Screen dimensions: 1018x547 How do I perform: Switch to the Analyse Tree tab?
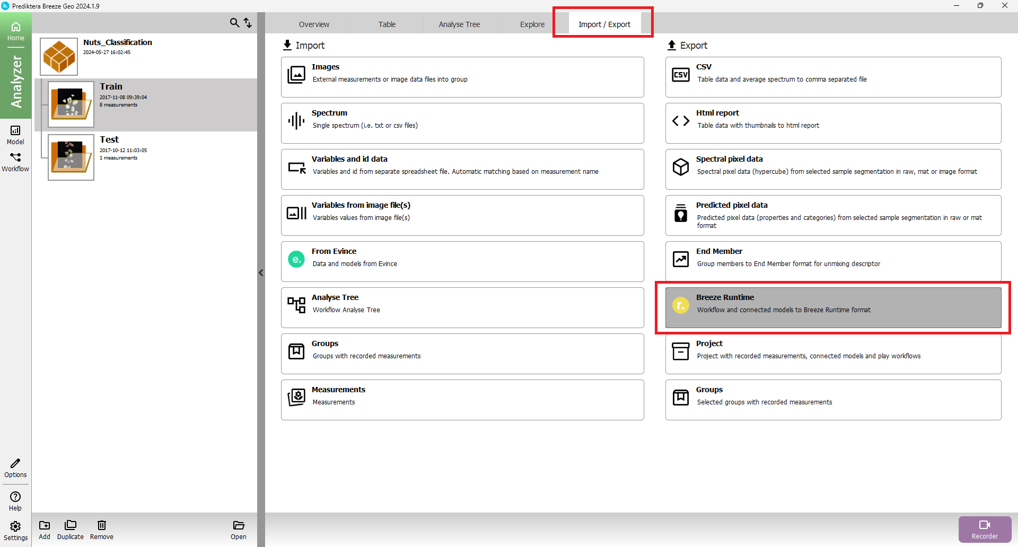[459, 24]
